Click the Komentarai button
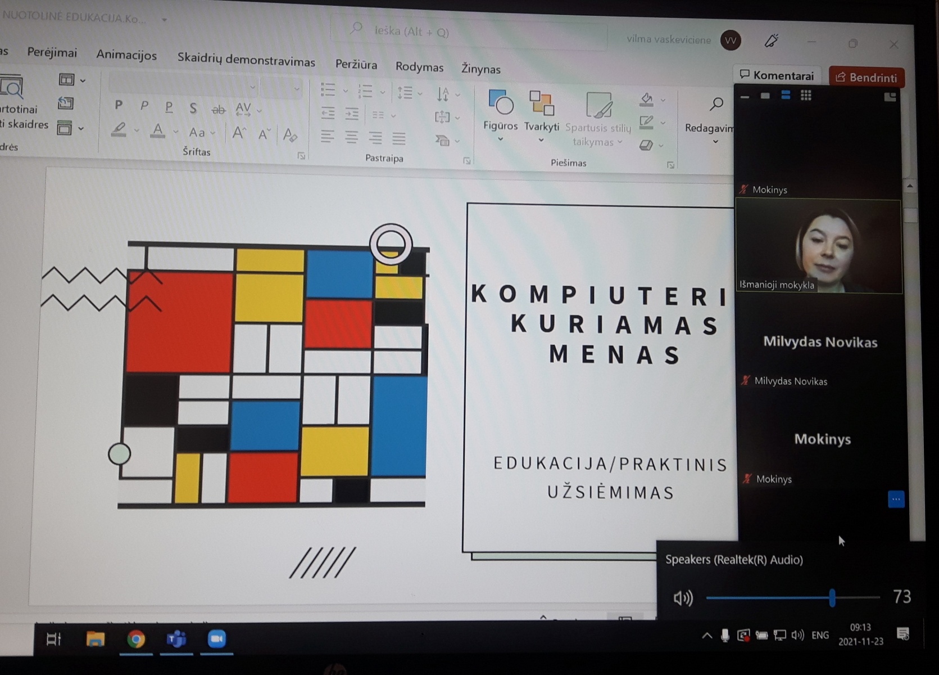Screen dimensions: 939x675 pyautogui.click(x=777, y=75)
